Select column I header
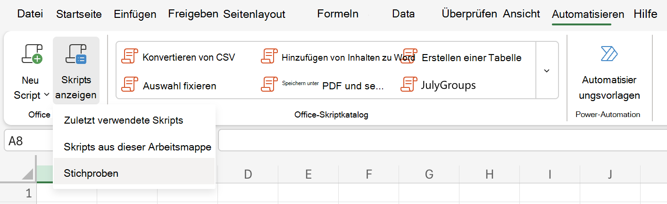The image size is (667, 204). click(550, 174)
